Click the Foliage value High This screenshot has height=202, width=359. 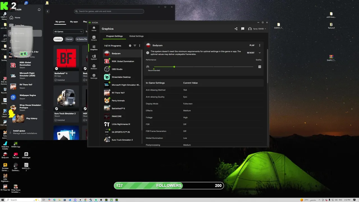pos(185,118)
